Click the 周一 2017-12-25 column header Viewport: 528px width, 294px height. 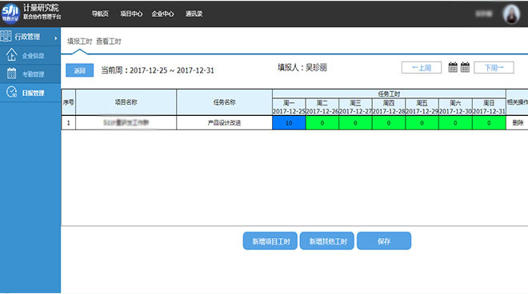click(289, 107)
